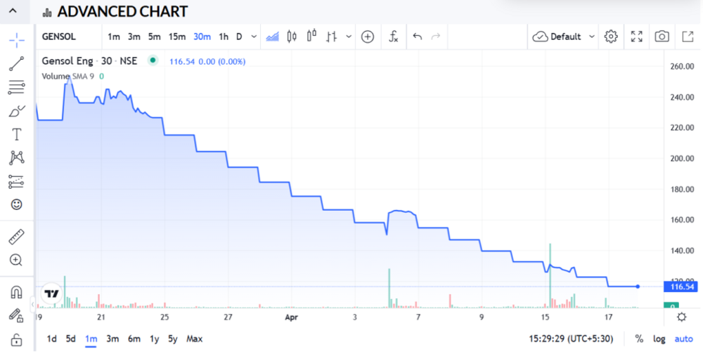Activate the zoom in tool
Screen dimensions: 703x356
coord(16,260)
